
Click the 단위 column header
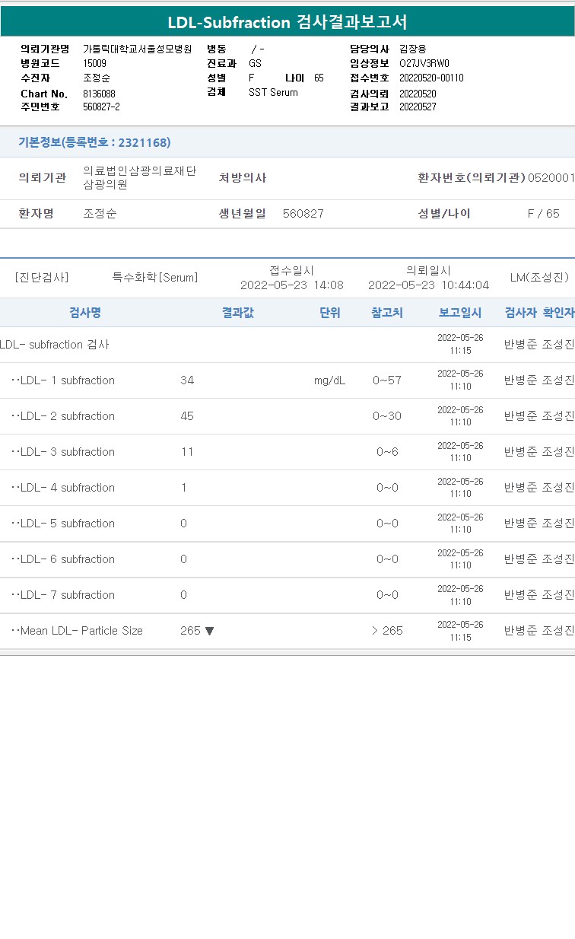click(x=330, y=313)
